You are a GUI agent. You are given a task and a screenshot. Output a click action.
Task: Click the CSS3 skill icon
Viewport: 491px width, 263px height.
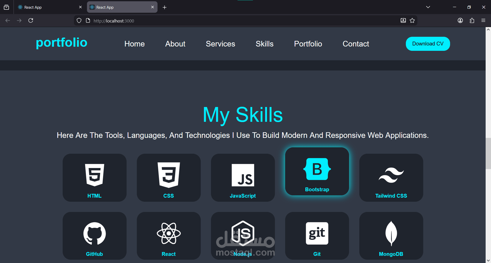click(x=169, y=175)
